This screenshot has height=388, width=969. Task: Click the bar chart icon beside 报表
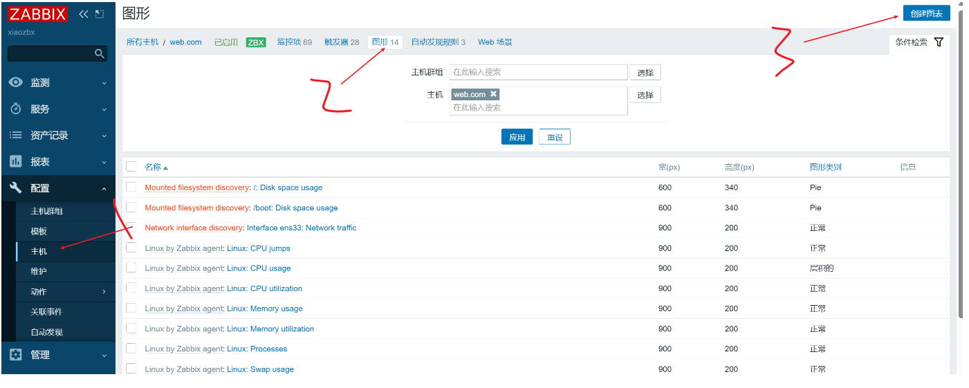(x=16, y=161)
